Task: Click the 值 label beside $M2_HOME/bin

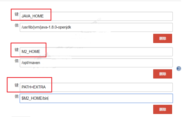Action: tap(16, 96)
